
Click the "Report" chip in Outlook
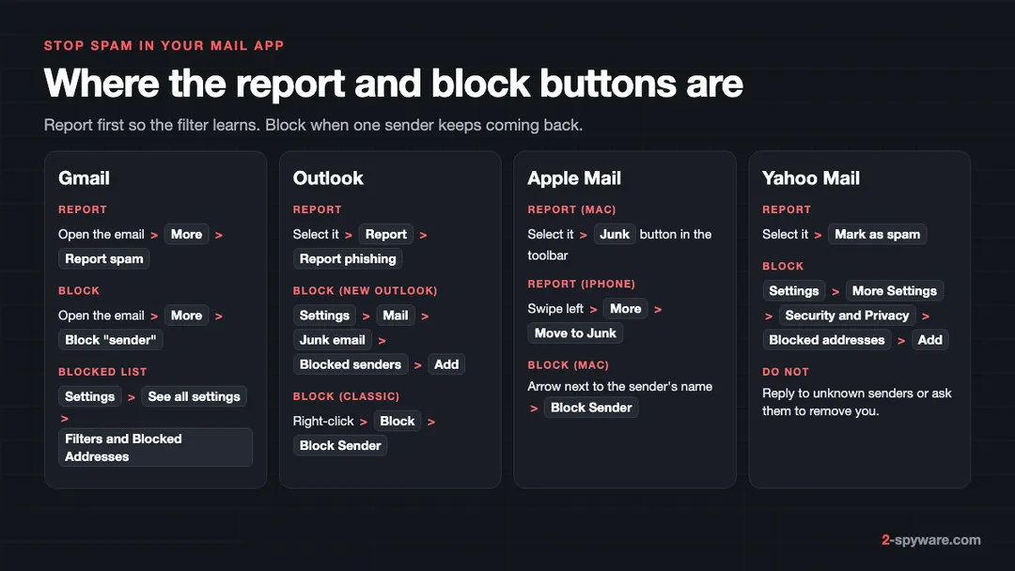[386, 234]
